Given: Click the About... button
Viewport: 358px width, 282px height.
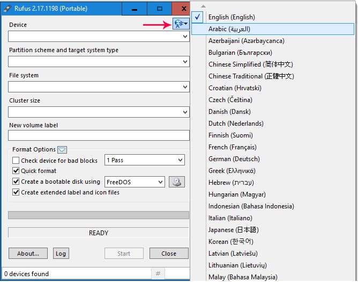Looking at the screenshot, I should (x=28, y=254).
